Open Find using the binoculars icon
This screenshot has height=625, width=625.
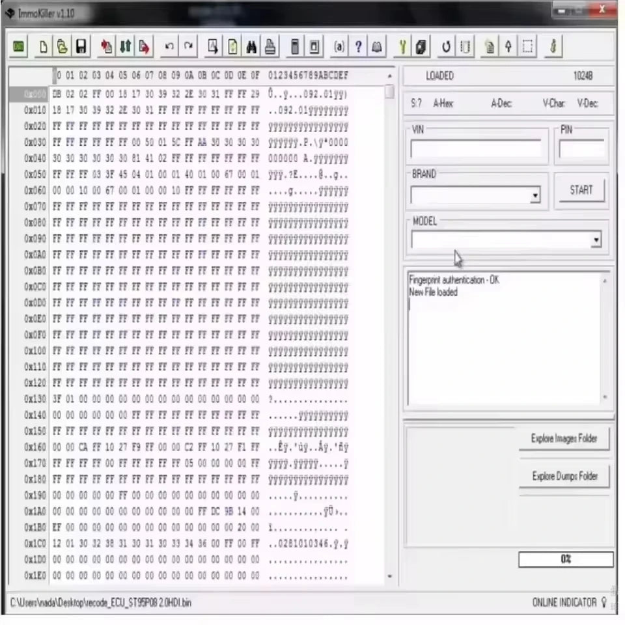pos(251,46)
